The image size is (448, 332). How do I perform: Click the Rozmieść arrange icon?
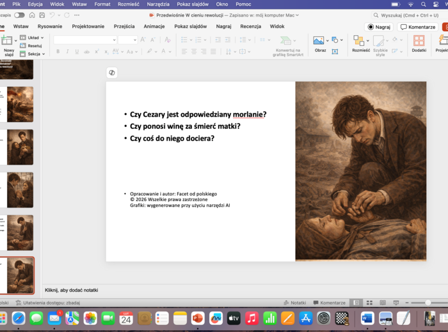[360, 42]
